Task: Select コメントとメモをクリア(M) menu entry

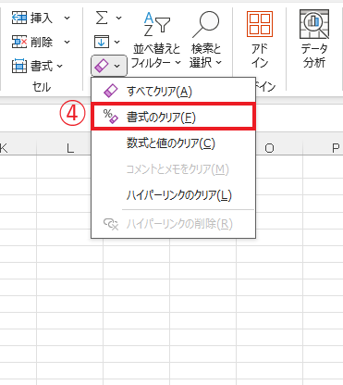Action: (x=173, y=169)
